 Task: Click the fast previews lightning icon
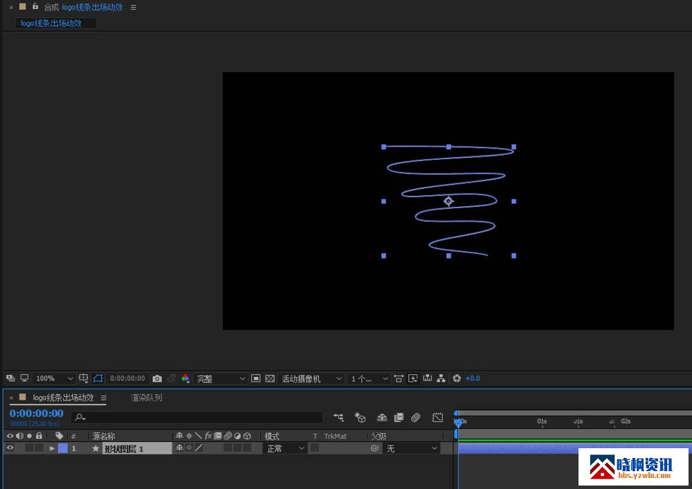pos(413,378)
